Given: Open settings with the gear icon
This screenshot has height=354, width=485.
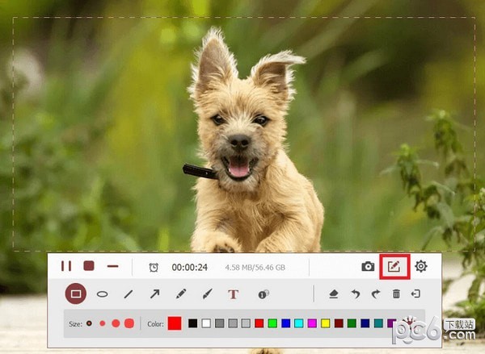Looking at the screenshot, I should tap(421, 266).
